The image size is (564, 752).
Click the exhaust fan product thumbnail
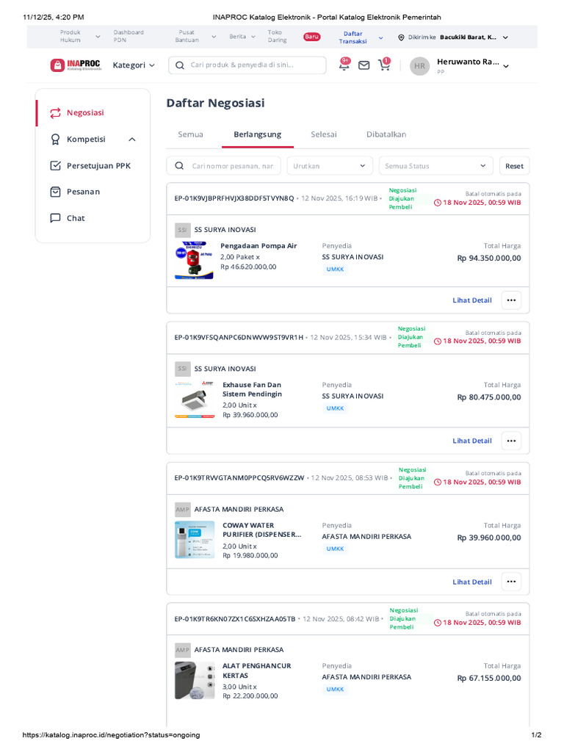[x=195, y=399]
